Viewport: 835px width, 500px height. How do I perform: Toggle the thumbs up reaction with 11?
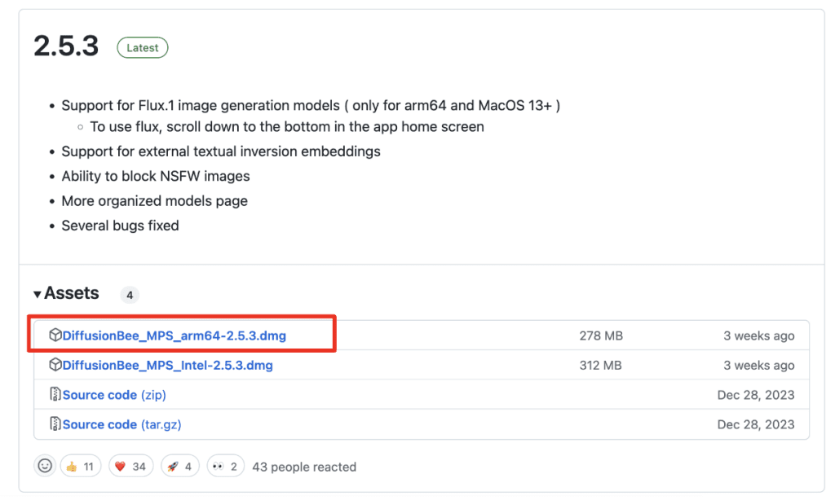click(x=81, y=467)
